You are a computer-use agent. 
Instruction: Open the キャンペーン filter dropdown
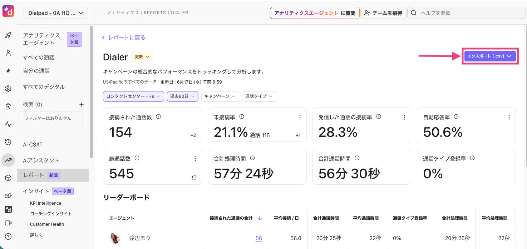pyautogui.click(x=220, y=96)
